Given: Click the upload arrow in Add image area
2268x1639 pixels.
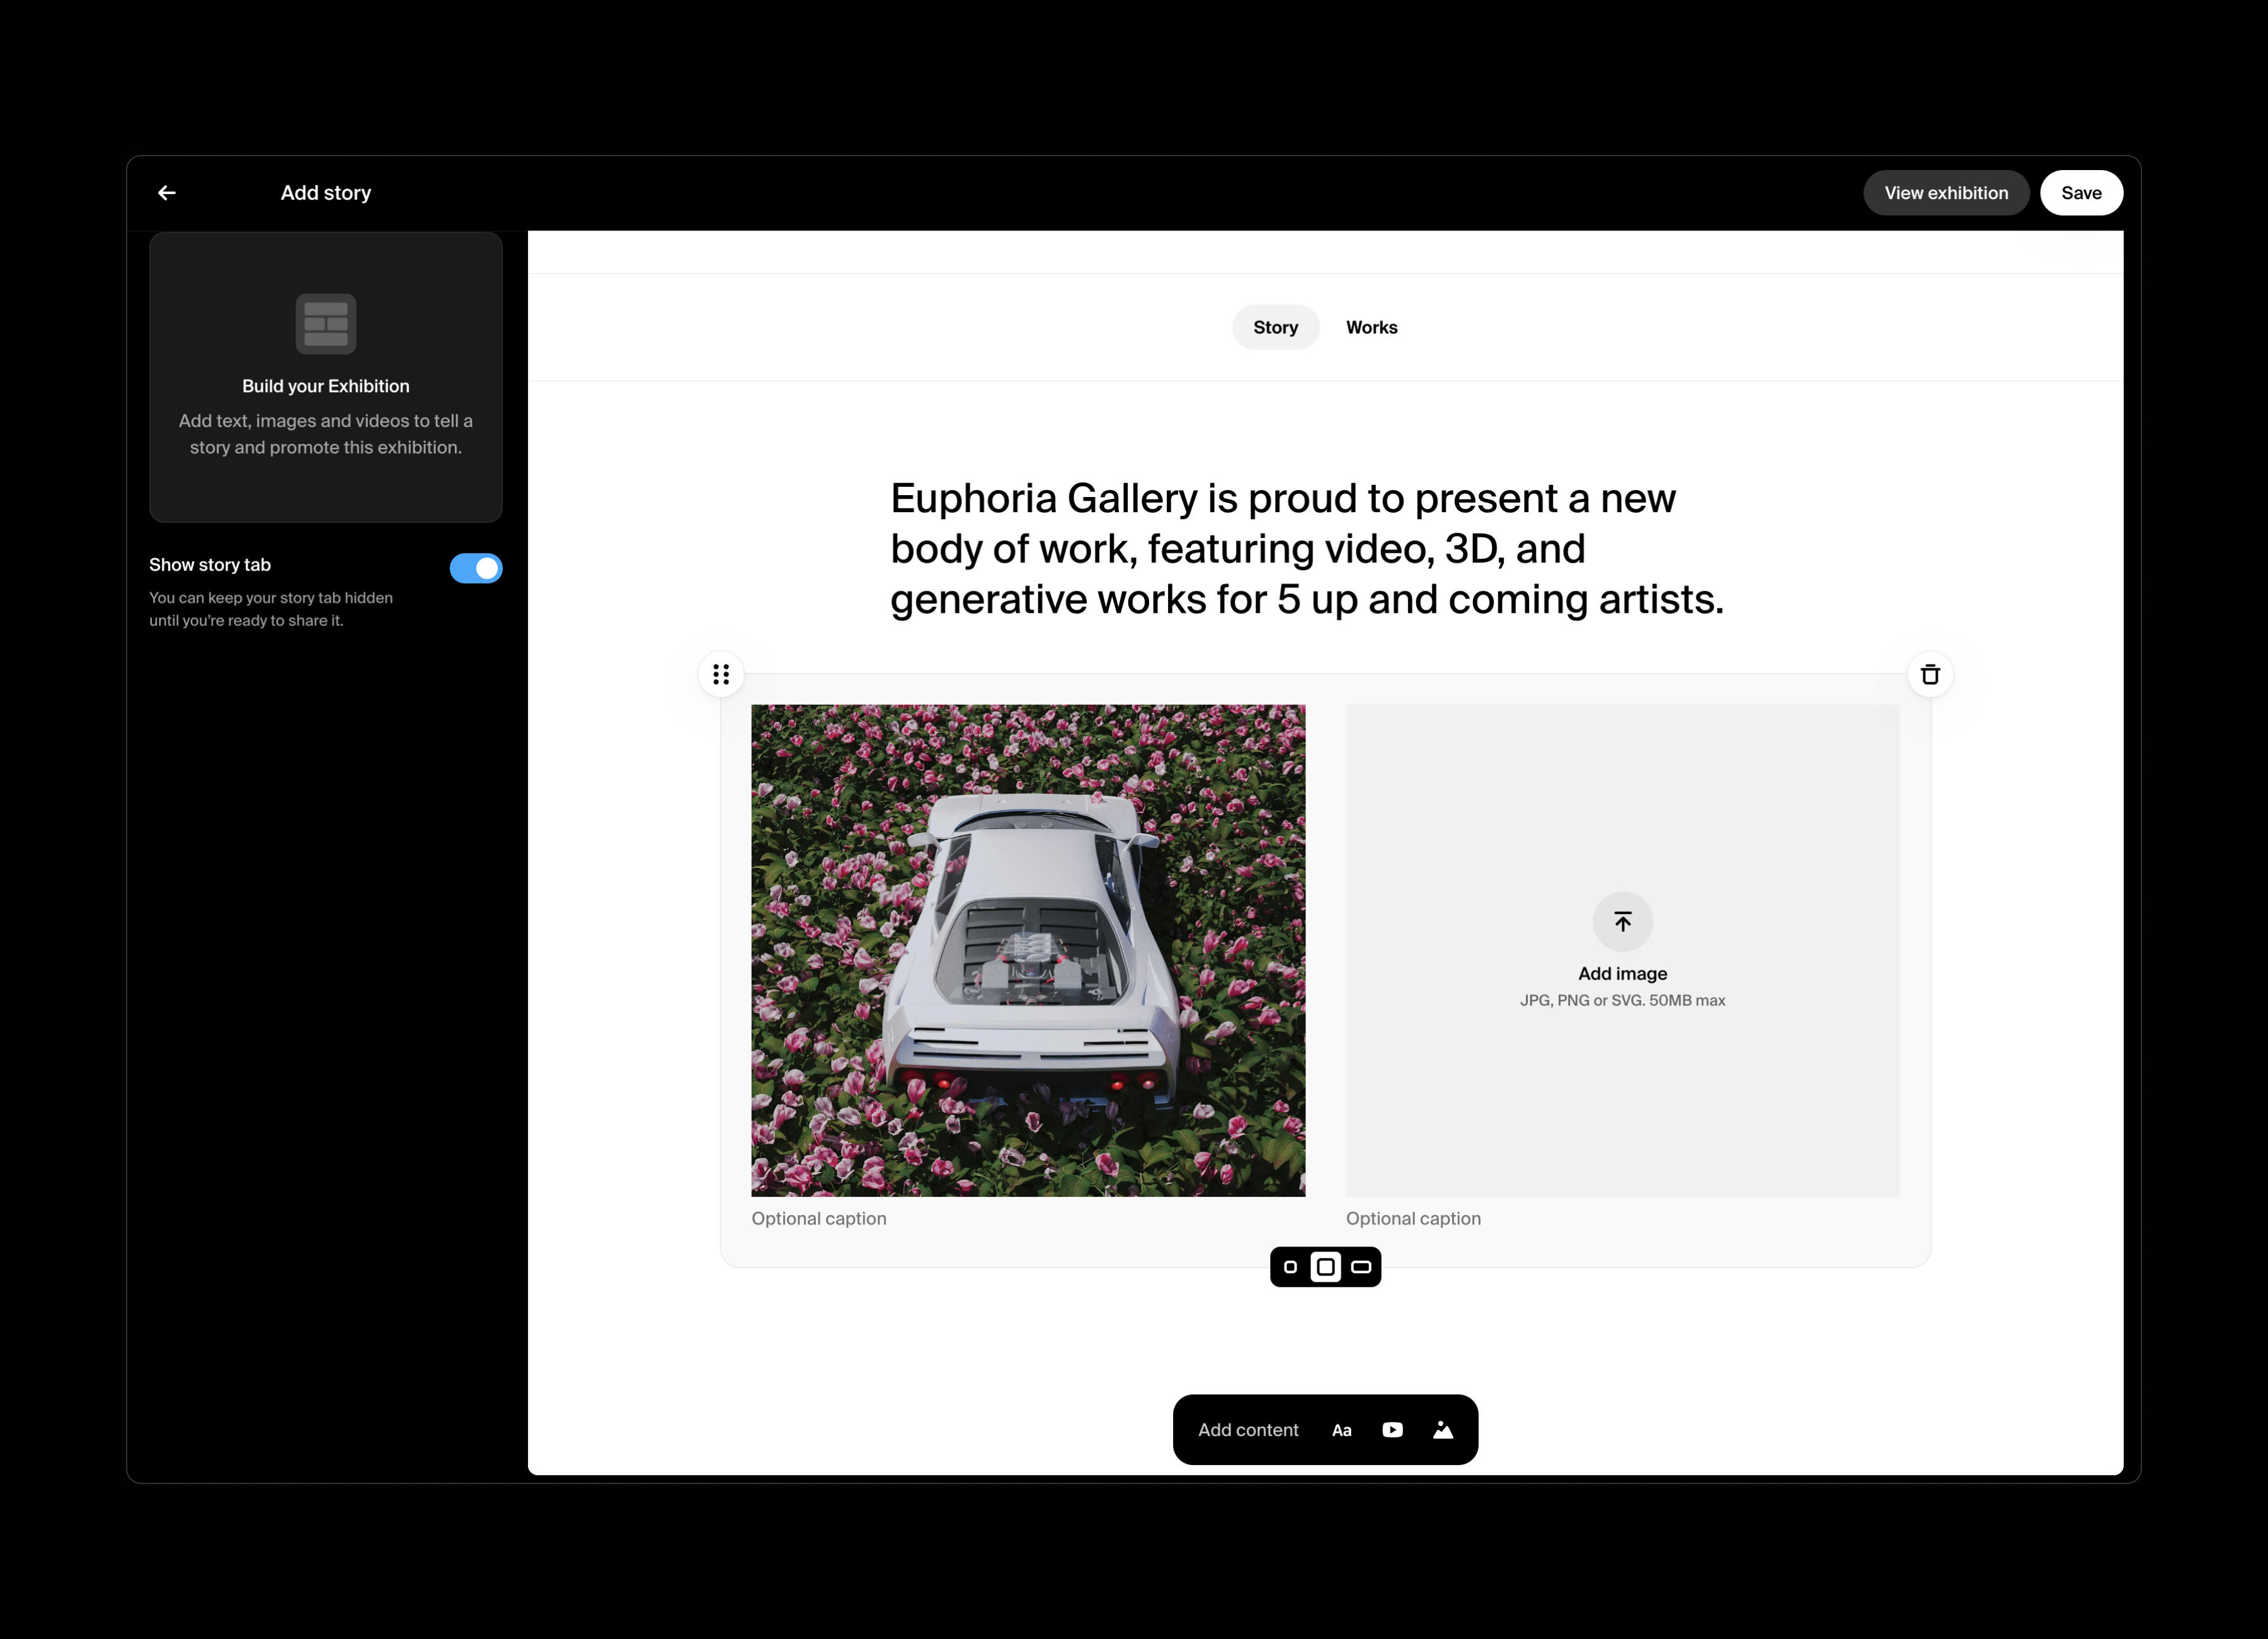Looking at the screenshot, I should pyautogui.click(x=1622, y=921).
